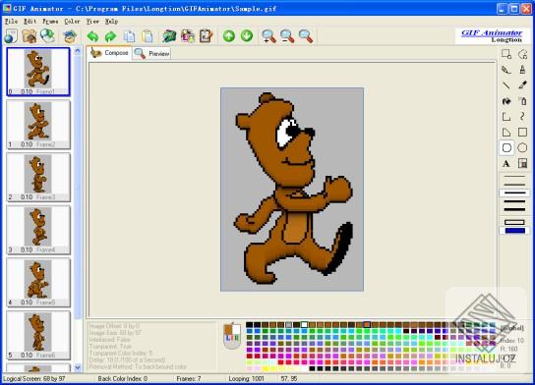Click the save to web globe icon

[47, 36]
